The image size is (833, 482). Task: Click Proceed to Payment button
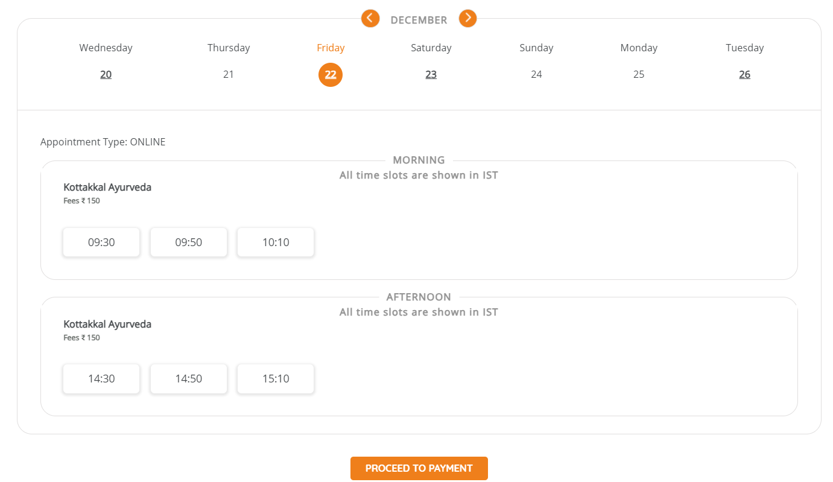click(419, 468)
